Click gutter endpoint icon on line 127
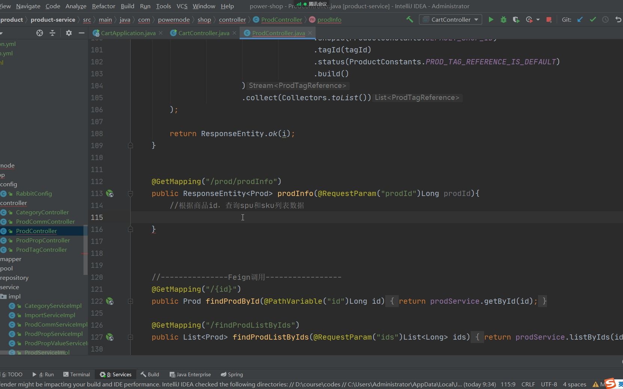The image size is (623, 389). pos(110,337)
